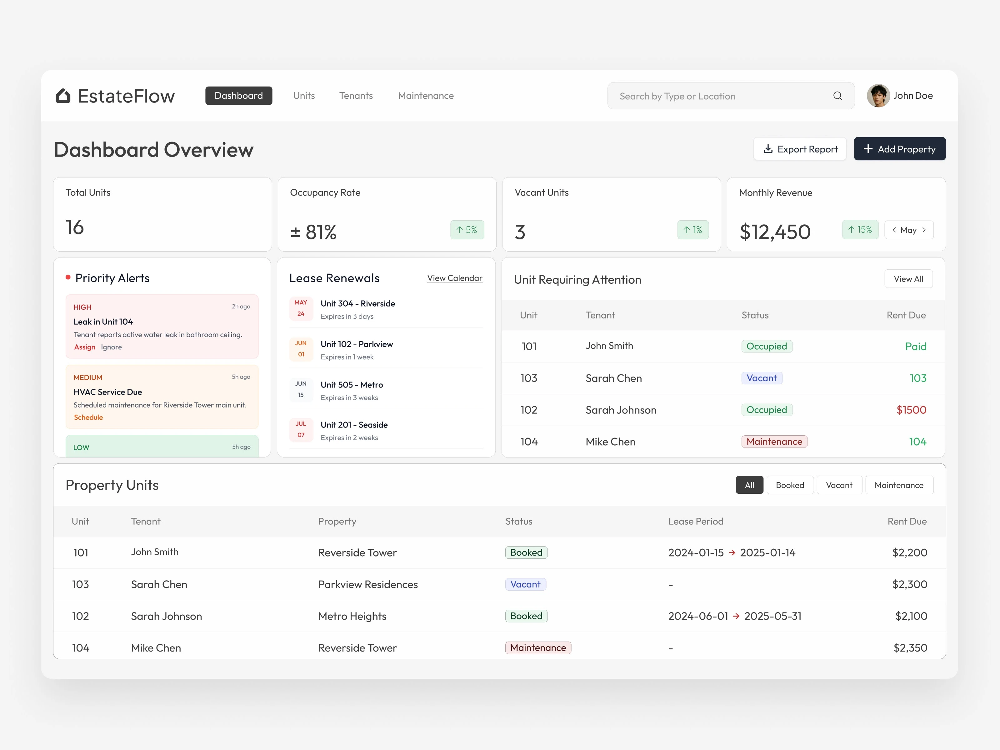The height and width of the screenshot is (750, 1000).
Task: Focus the Search by Type or Location field
Action: pyautogui.click(x=719, y=96)
